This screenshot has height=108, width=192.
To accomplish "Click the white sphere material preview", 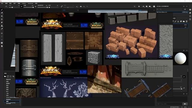I will [x=180, y=58].
